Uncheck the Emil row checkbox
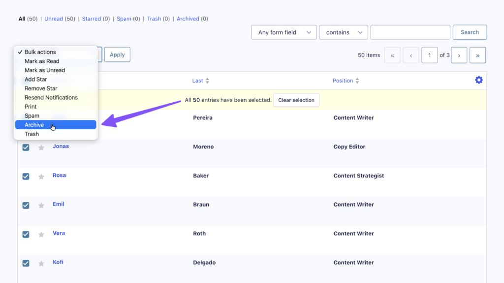504x283 pixels. point(26,205)
